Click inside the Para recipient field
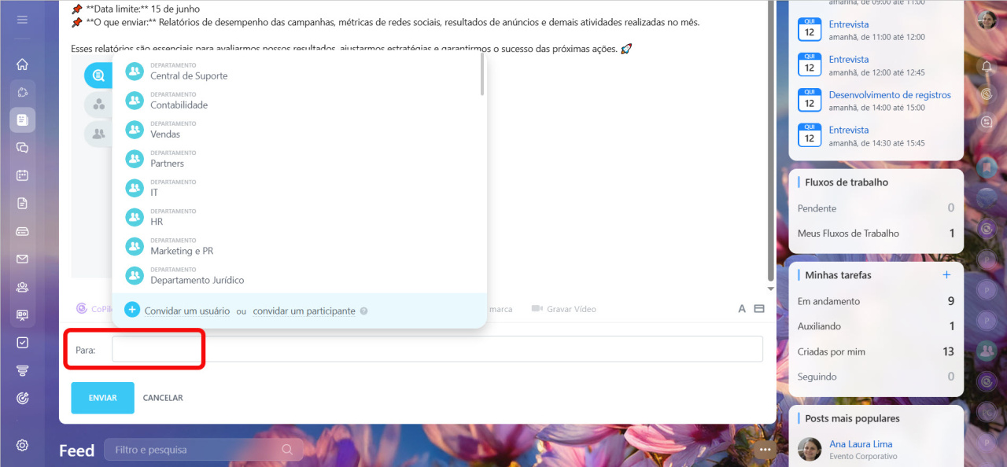Screen dimensions: 1007x467 (x=437, y=349)
